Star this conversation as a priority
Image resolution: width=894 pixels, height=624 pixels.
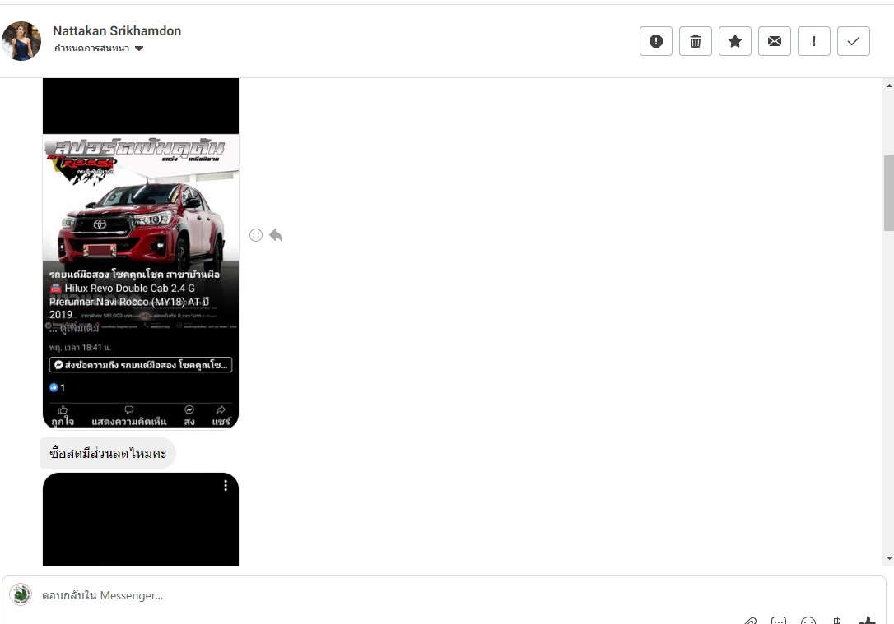coord(735,41)
